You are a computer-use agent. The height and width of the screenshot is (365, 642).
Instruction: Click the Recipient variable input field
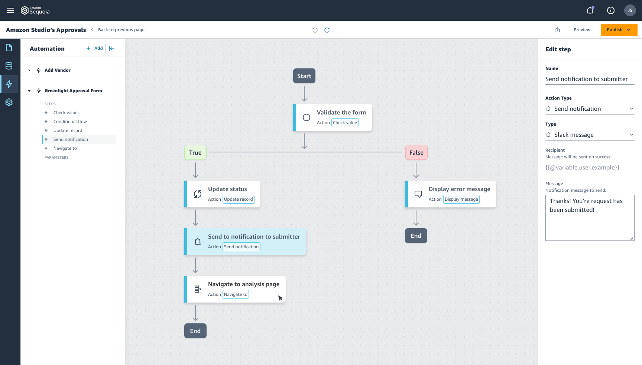pos(590,167)
